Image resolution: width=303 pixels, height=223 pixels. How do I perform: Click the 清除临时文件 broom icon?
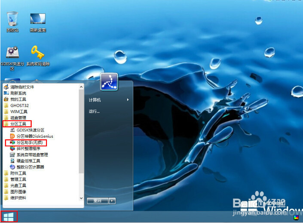6,87
